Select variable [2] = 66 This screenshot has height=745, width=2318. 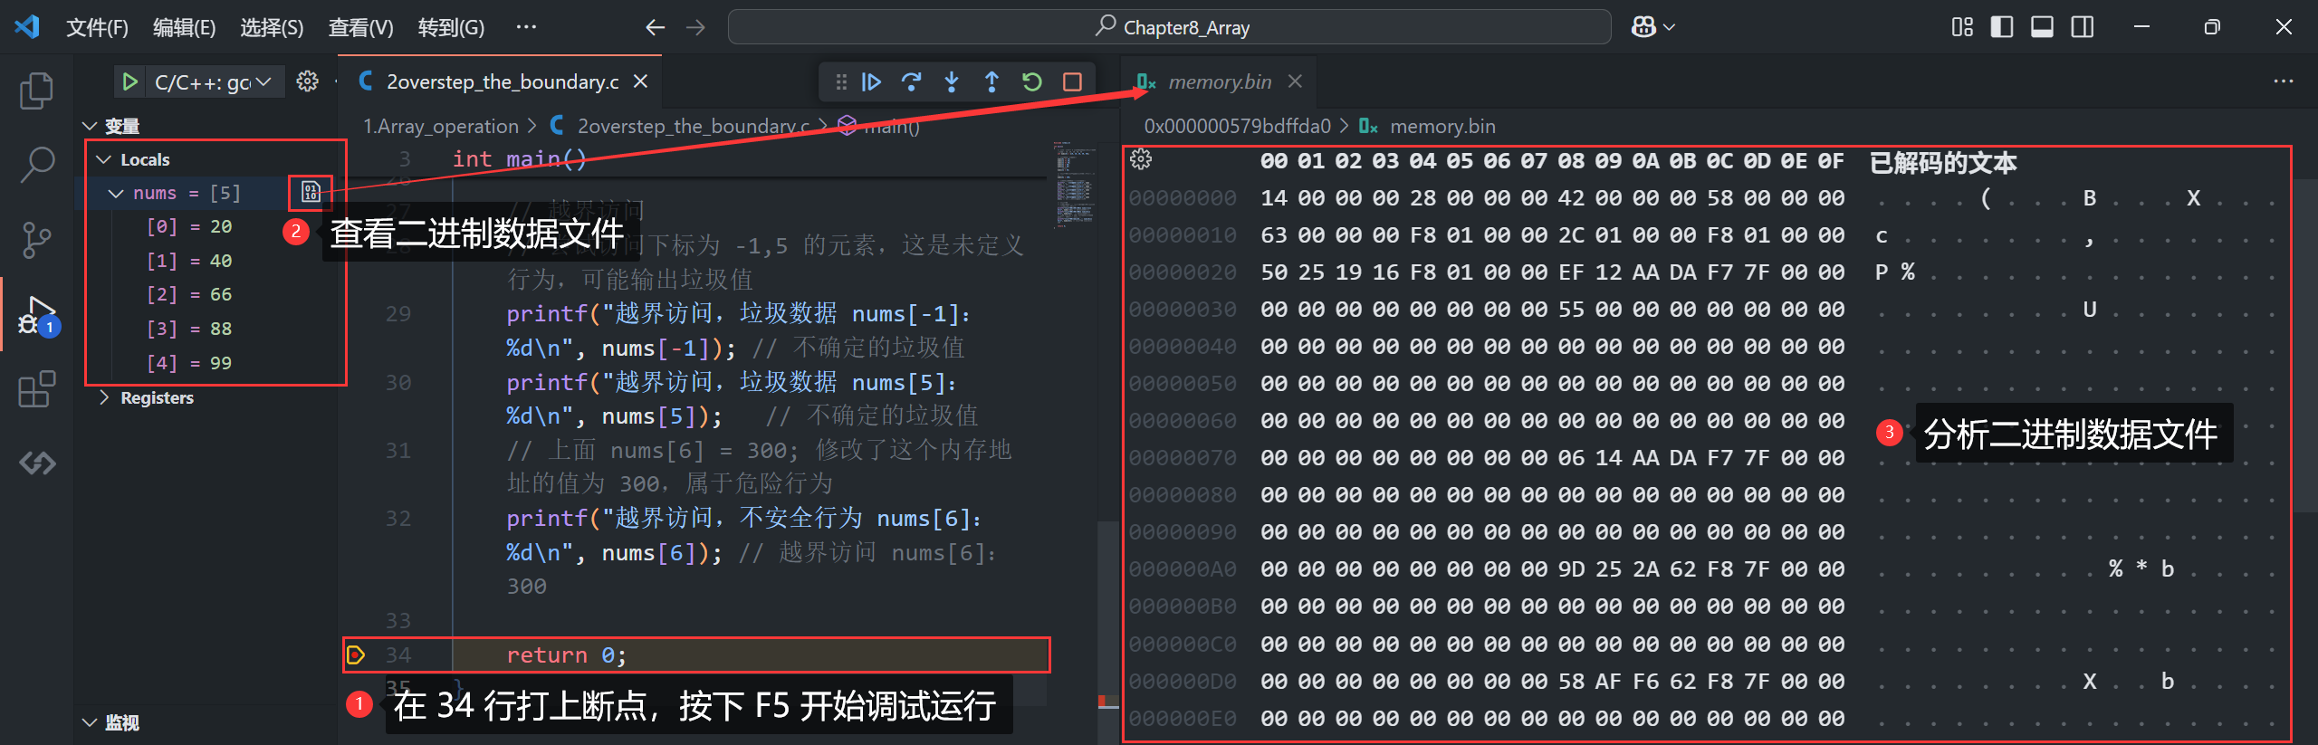pos(188,294)
